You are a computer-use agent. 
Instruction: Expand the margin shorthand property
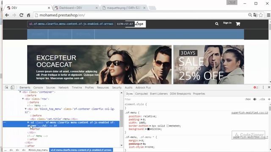[140, 141]
